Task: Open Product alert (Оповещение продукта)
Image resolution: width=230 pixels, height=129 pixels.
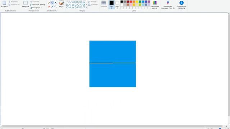Action: coord(181,5)
